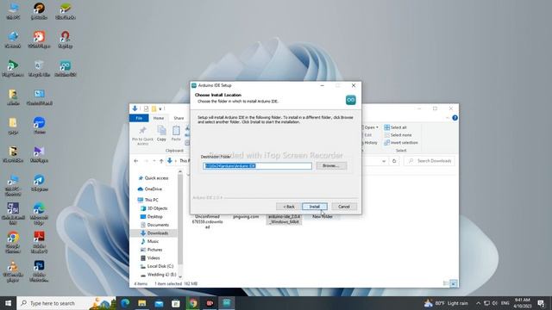Open Local Disk (C:) in the navigation pane
This screenshot has height=310, width=552.
click(x=157, y=266)
